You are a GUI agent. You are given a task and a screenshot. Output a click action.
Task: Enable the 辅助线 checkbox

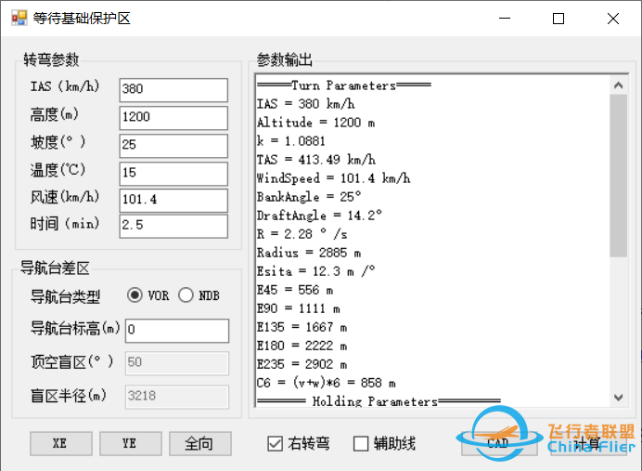pos(361,443)
